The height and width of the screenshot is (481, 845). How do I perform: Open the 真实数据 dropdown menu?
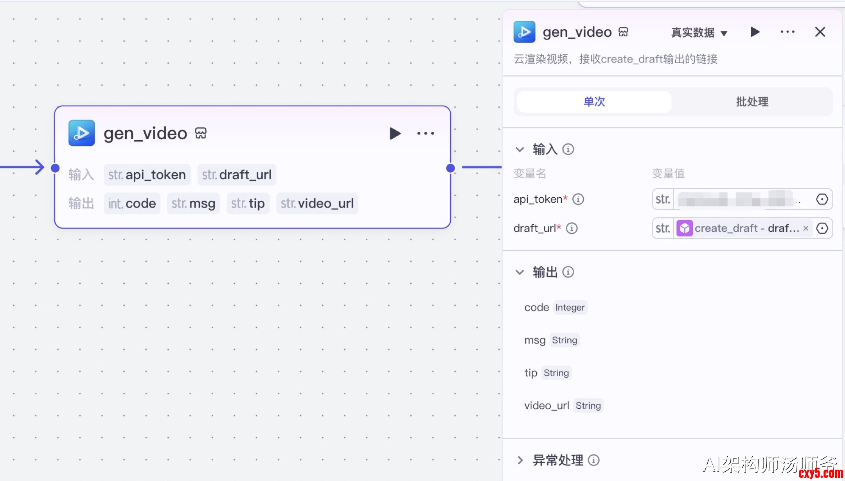point(699,33)
